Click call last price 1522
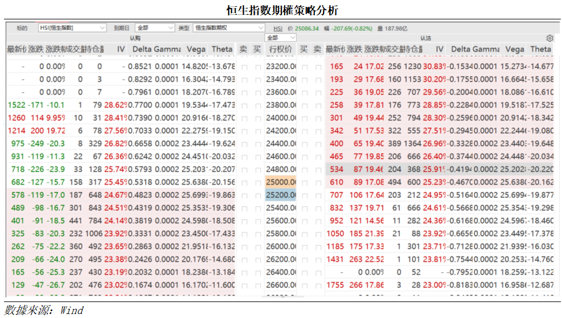 (x=17, y=105)
